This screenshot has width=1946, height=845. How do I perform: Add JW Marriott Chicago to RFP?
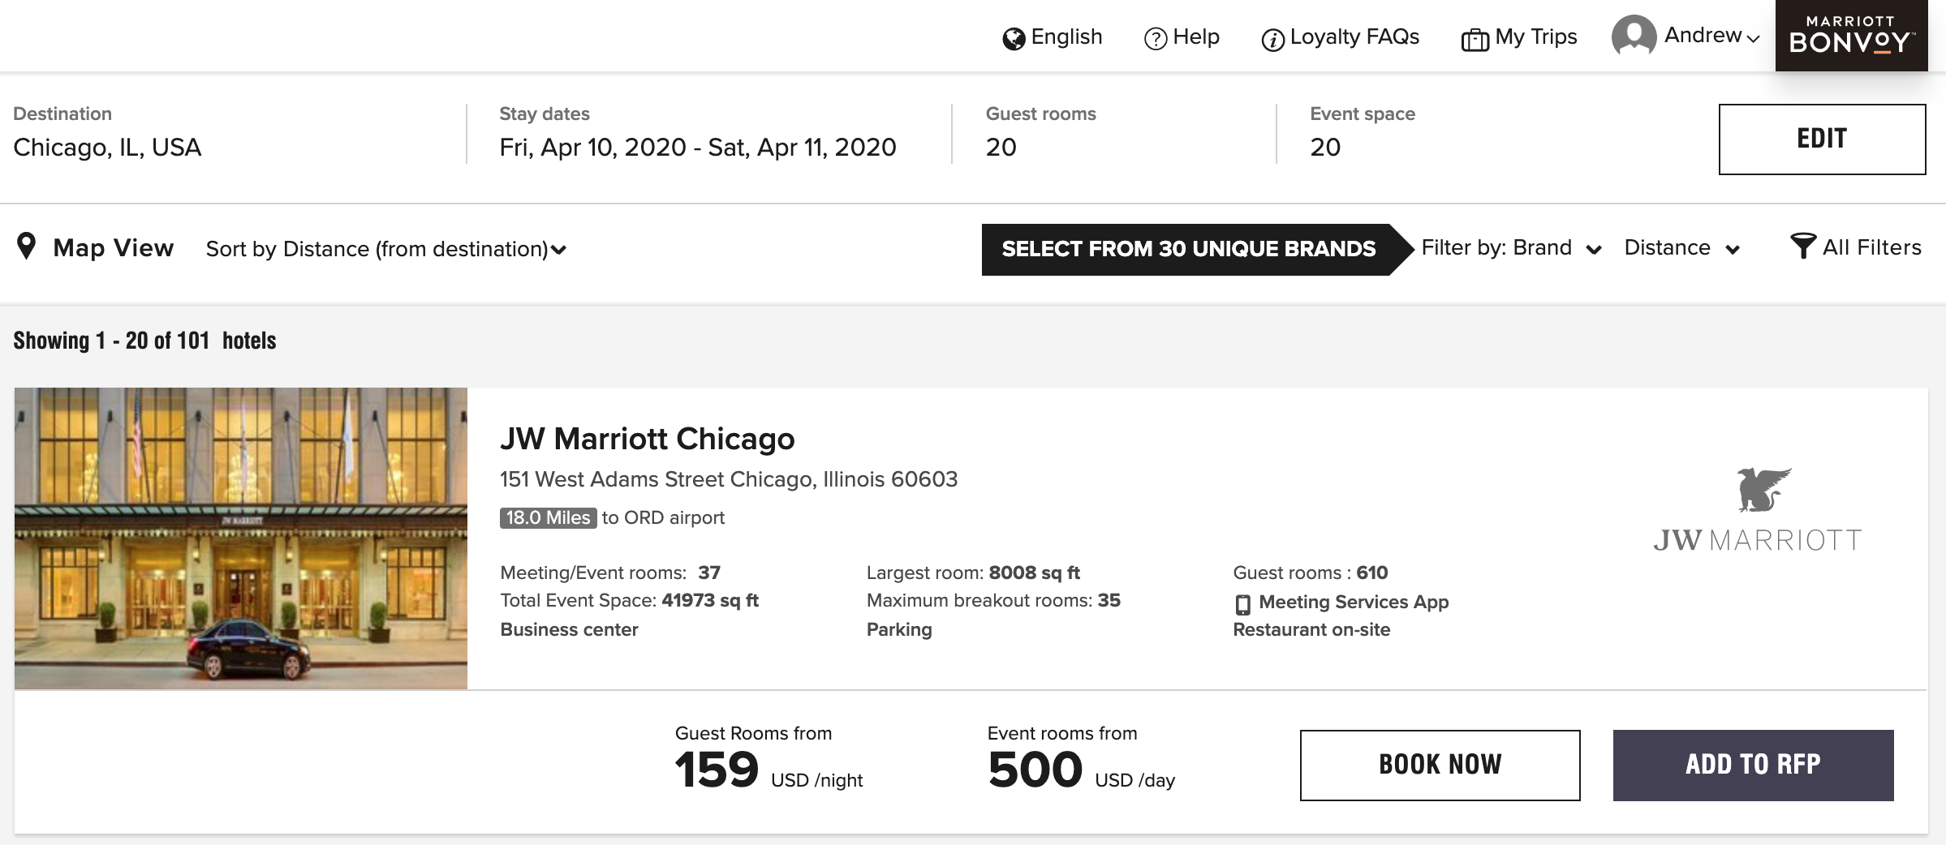pos(1753,765)
